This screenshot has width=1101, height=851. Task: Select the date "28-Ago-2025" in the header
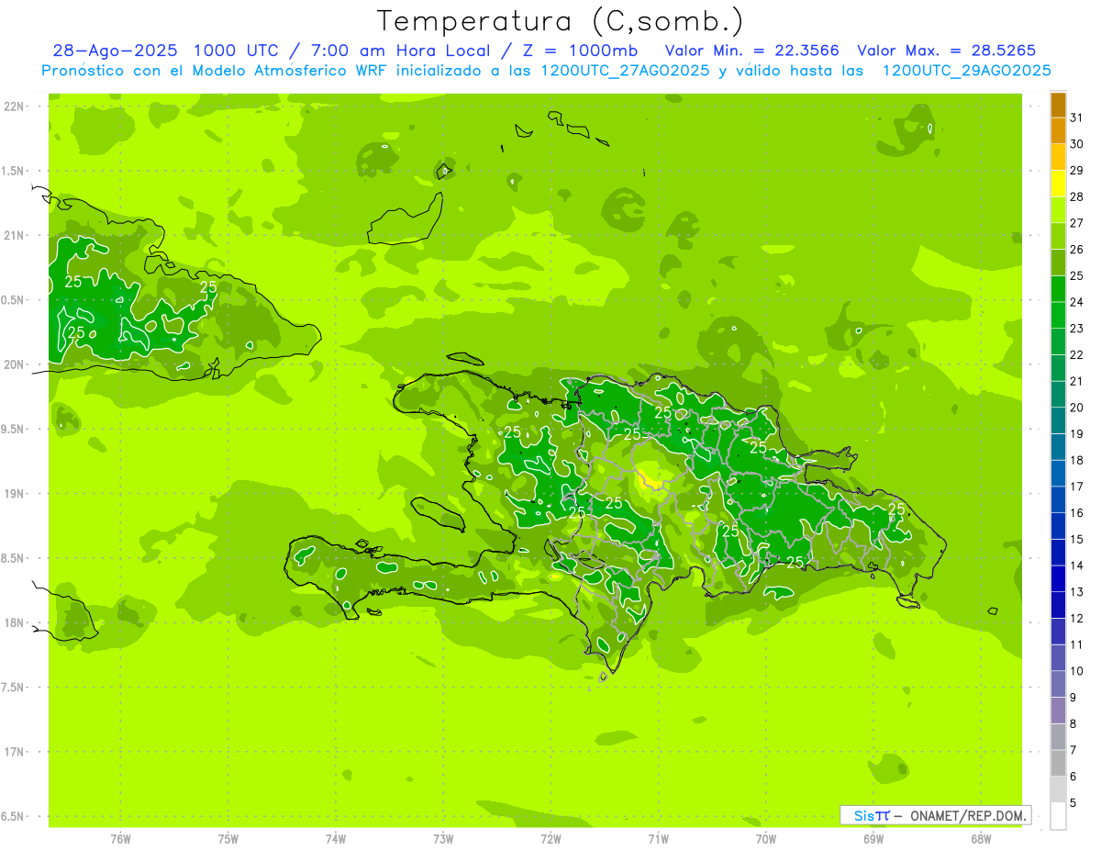(x=115, y=50)
